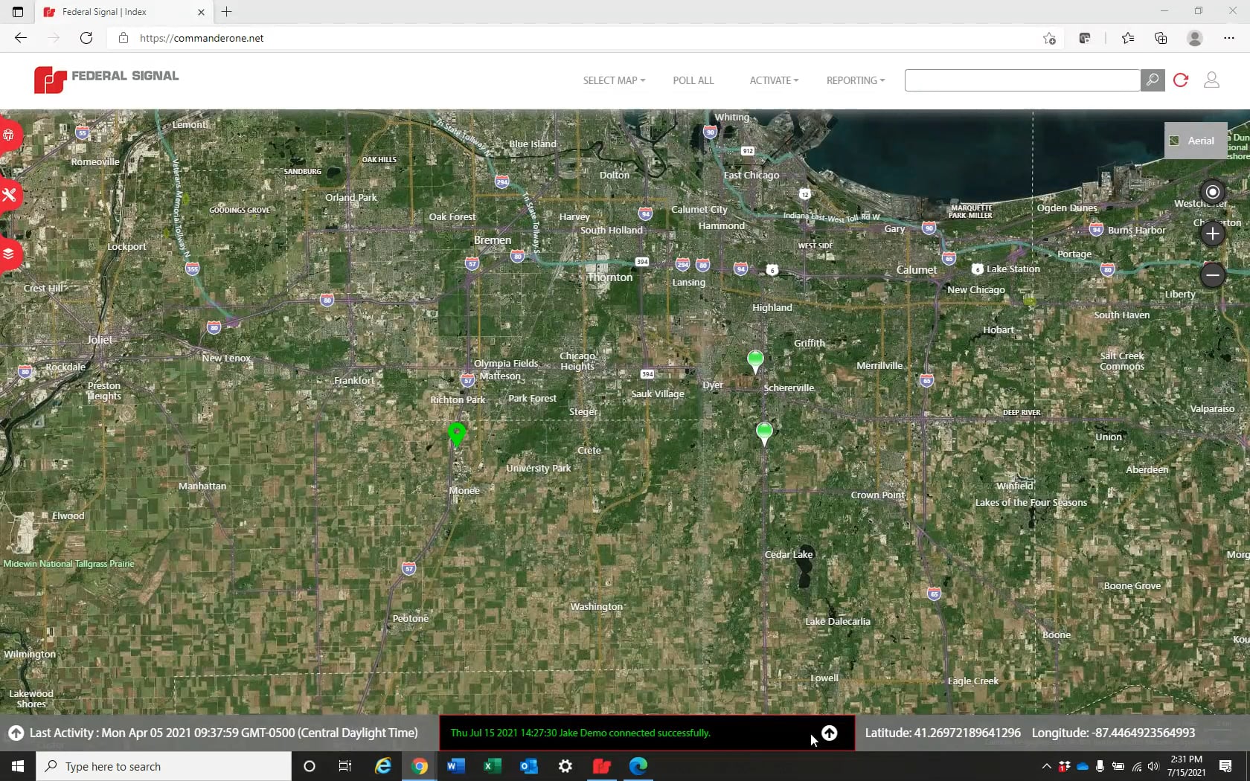This screenshot has height=781, width=1250.
Task: Select the POLL ALL menu item
Action: point(693,80)
